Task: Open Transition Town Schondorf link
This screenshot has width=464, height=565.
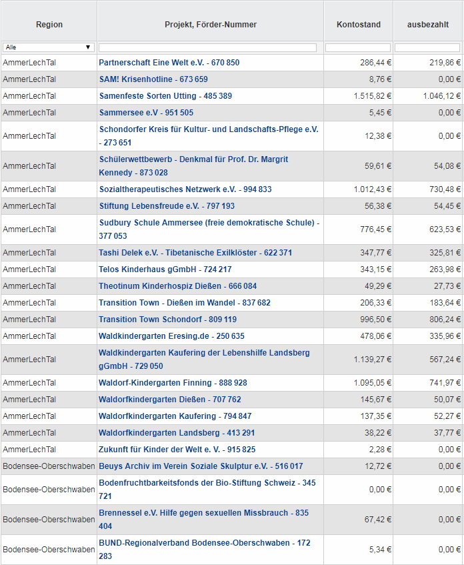Action: 167,320
